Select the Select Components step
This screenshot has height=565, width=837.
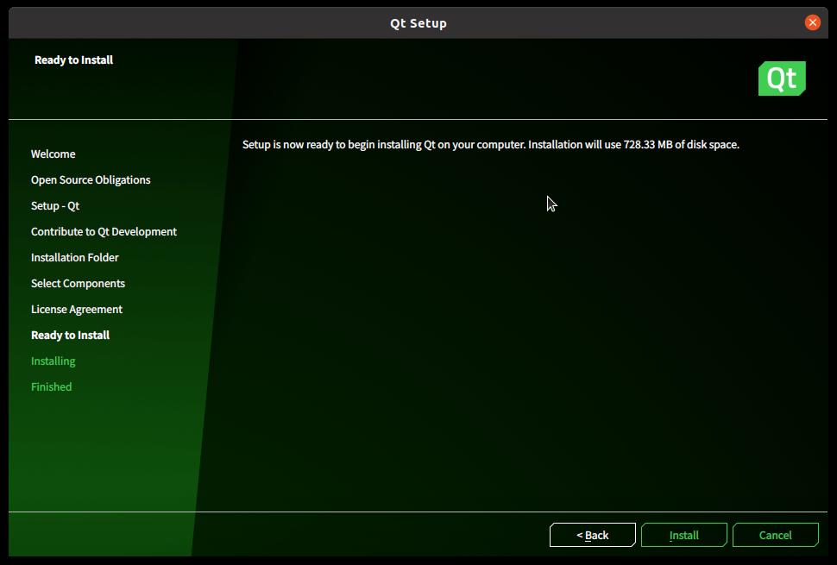coord(78,284)
